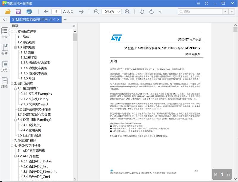
Task: Click document scrollbar up arrow
Action: [235, 25]
